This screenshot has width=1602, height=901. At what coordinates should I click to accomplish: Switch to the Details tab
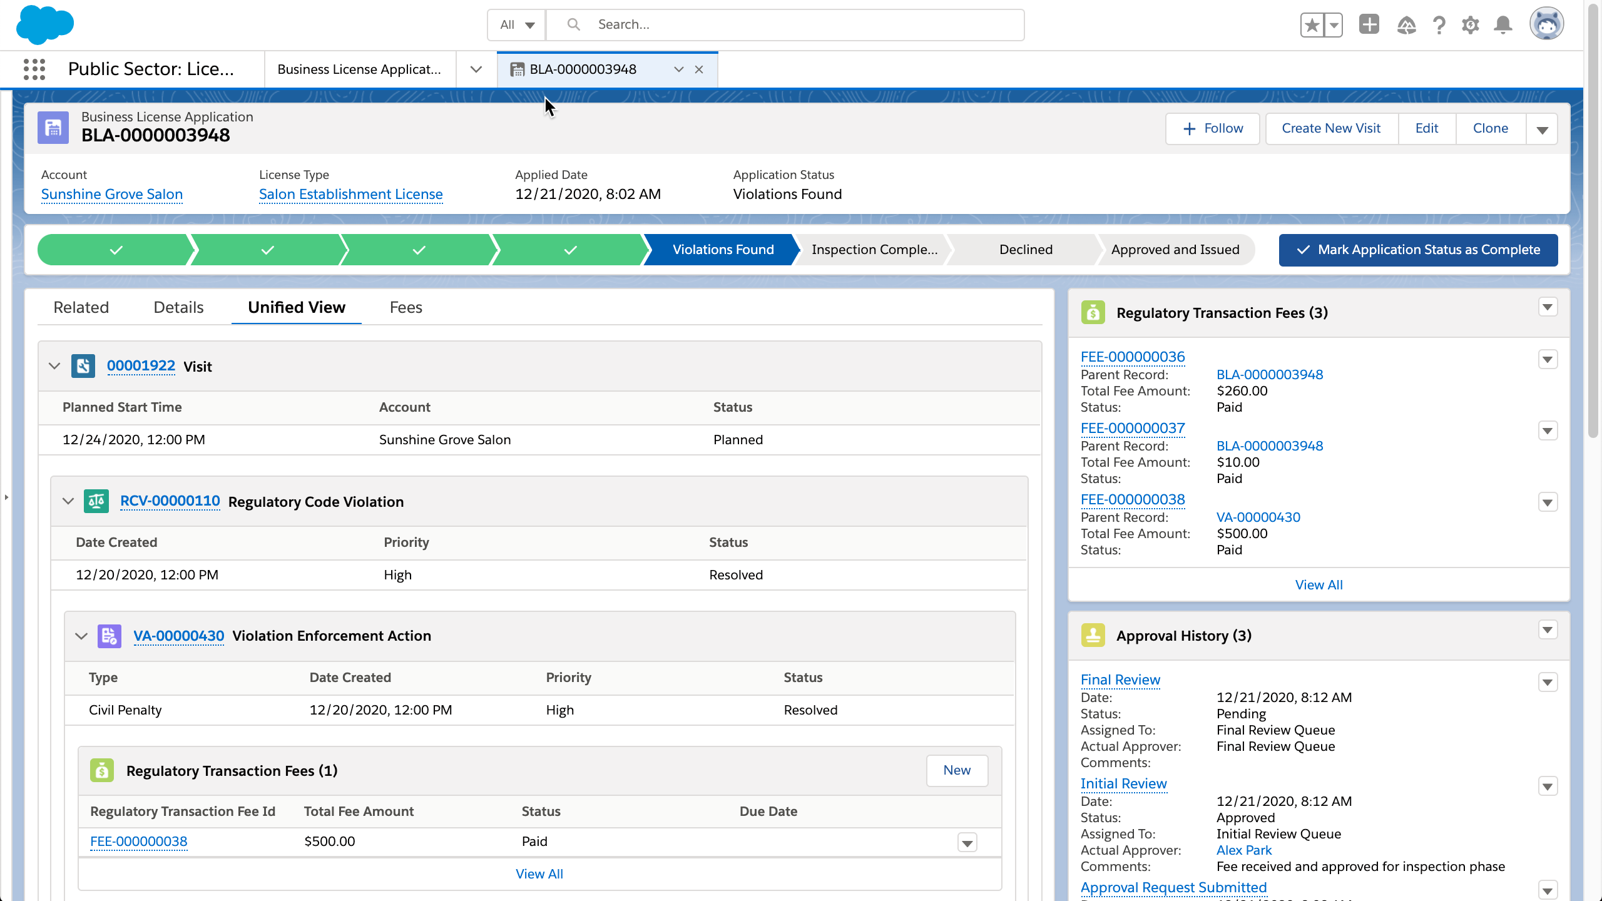click(178, 307)
